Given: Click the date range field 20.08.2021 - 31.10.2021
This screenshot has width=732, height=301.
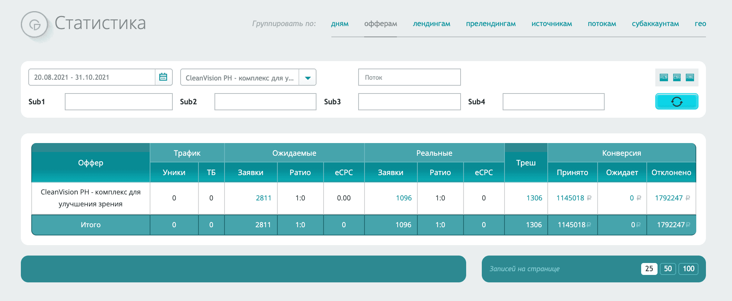Looking at the screenshot, I should 92,77.
